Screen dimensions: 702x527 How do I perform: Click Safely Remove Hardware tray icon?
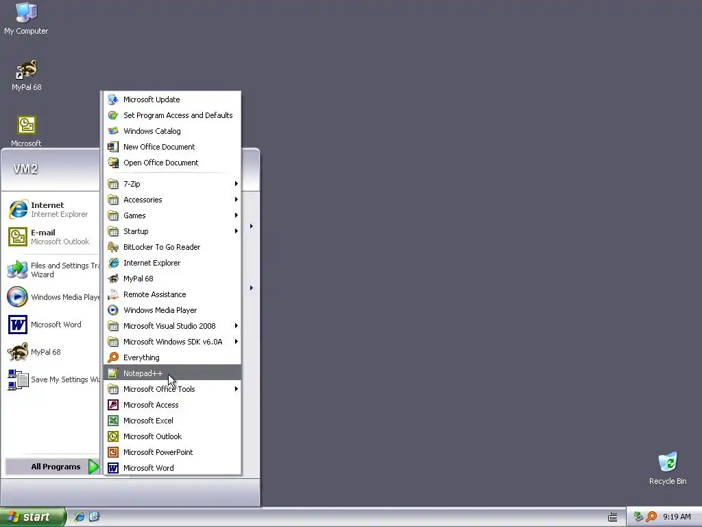coord(638,517)
